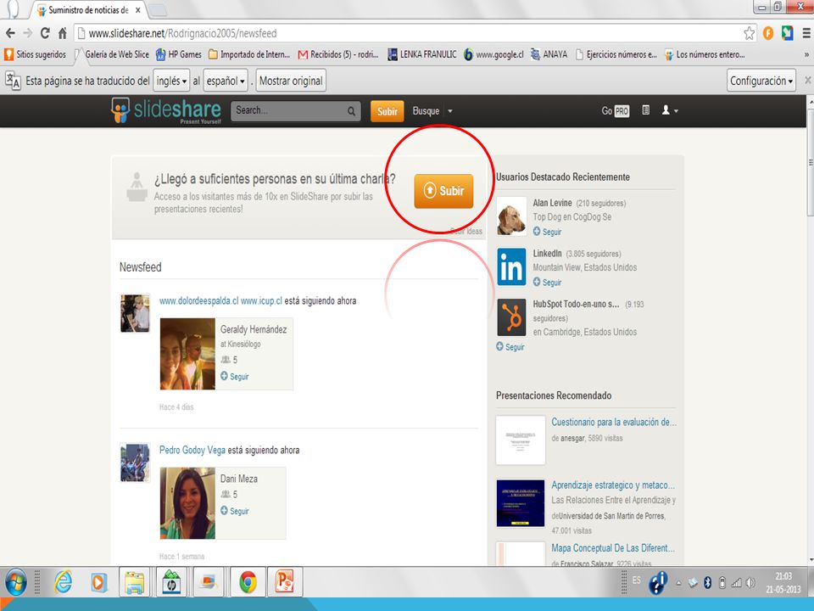Click the Go PRO link

tap(616, 110)
